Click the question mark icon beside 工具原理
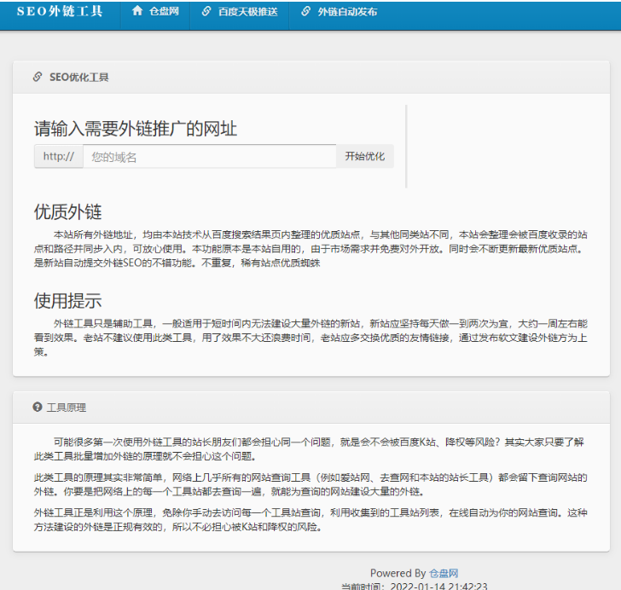The image size is (621, 590). [x=38, y=407]
